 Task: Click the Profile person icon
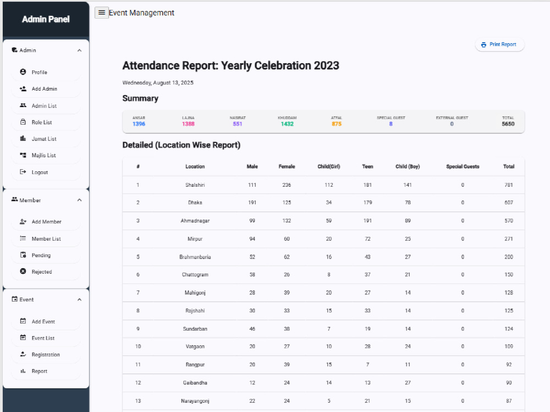pos(23,72)
